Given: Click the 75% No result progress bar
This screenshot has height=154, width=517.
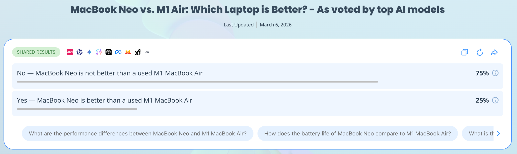Looking at the screenshot, I should click(197, 82).
